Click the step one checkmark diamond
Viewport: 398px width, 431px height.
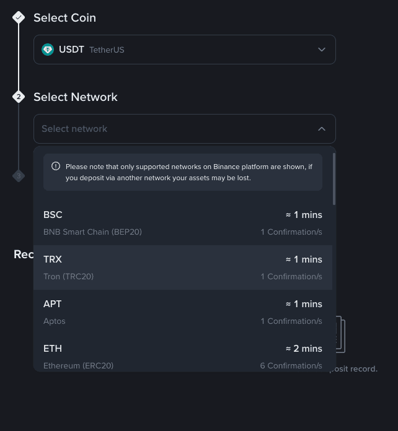(x=19, y=17)
